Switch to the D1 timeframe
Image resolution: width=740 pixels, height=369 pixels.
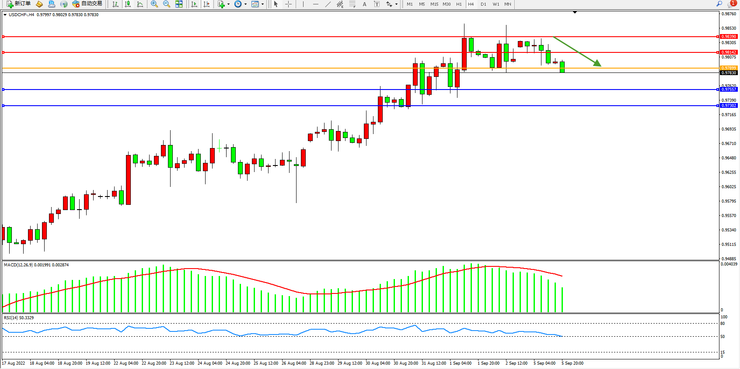click(x=483, y=4)
